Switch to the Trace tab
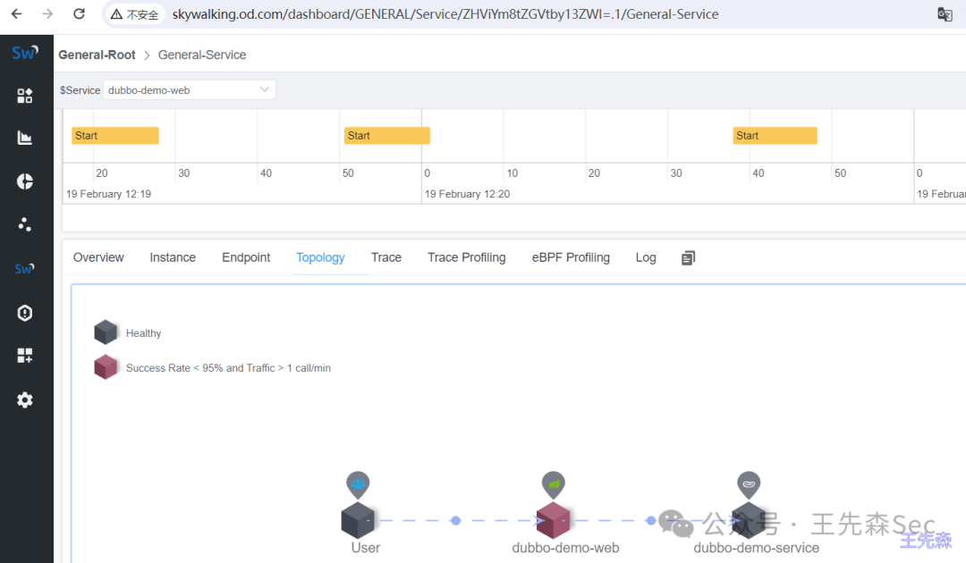This screenshot has width=966, height=563. [386, 257]
